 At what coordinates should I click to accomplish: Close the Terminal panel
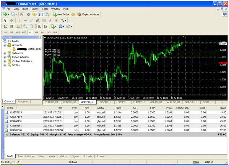click(x=2, y=107)
